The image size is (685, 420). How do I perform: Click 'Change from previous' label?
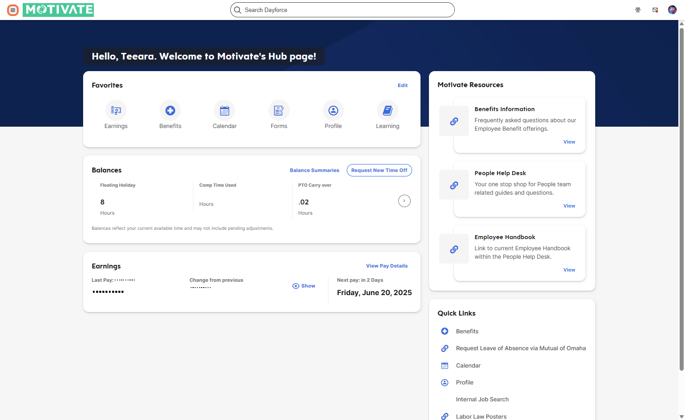pos(216,280)
